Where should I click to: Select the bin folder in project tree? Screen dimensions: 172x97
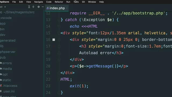(2, 29)
